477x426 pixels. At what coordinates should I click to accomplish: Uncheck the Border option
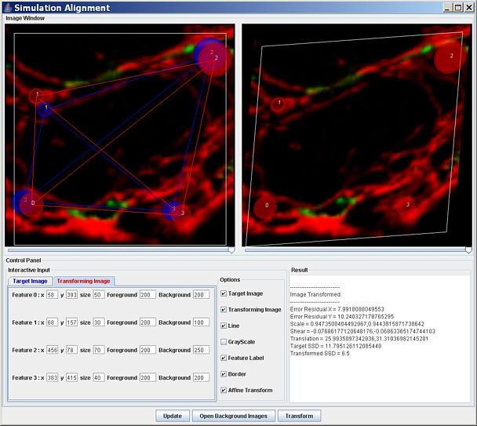pyautogui.click(x=224, y=373)
